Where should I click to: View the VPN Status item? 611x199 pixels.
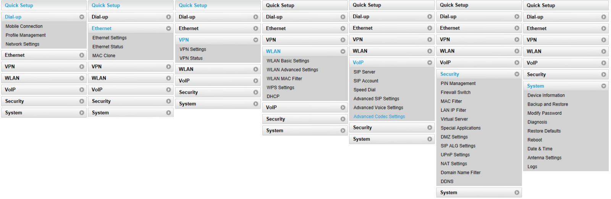(x=191, y=58)
